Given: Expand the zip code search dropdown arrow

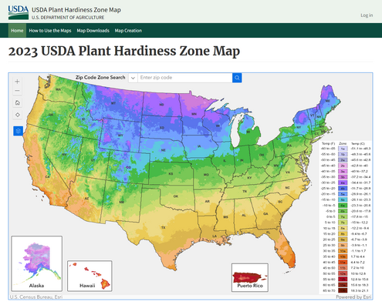Looking at the screenshot, I should [x=133, y=78].
